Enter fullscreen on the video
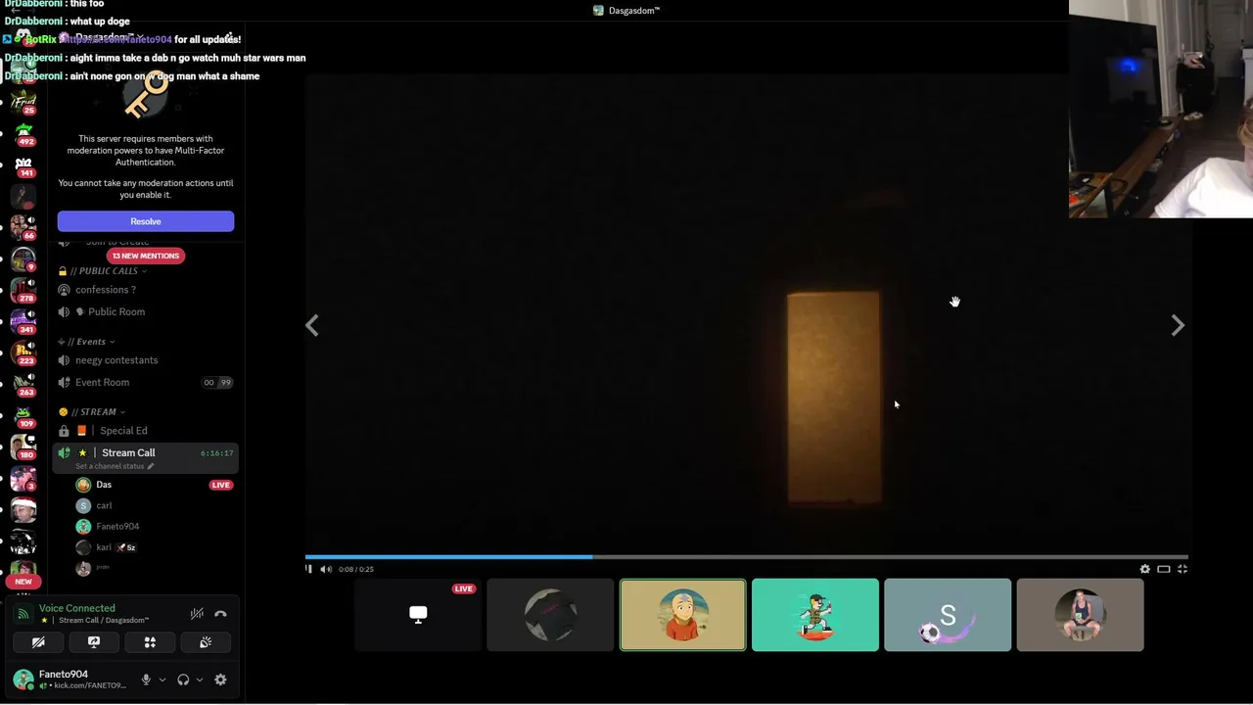This screenshot has width=1253, height=705. click(x=1183, y=569)
